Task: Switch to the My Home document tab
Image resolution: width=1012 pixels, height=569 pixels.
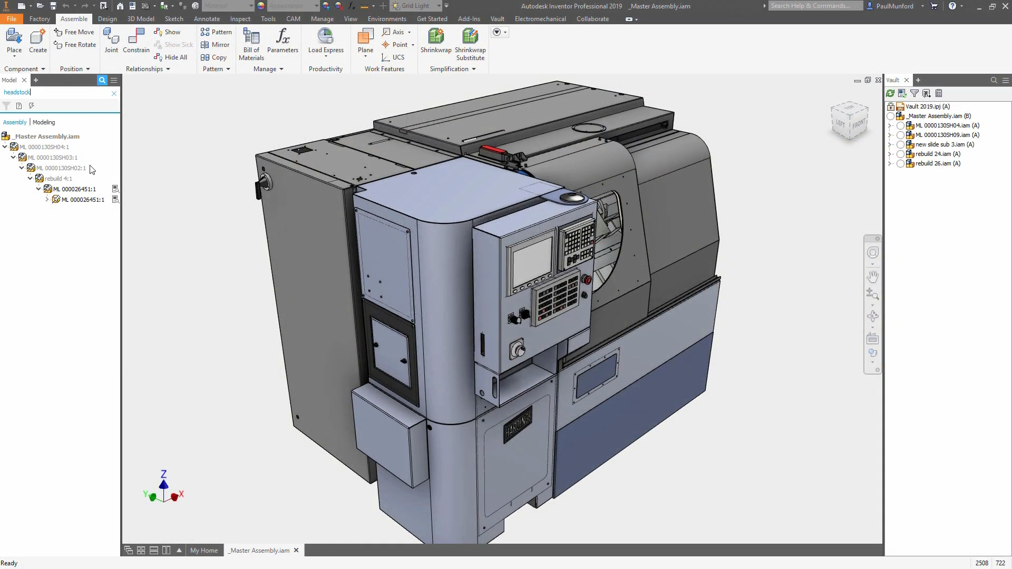Action: (x=204, y=550)
